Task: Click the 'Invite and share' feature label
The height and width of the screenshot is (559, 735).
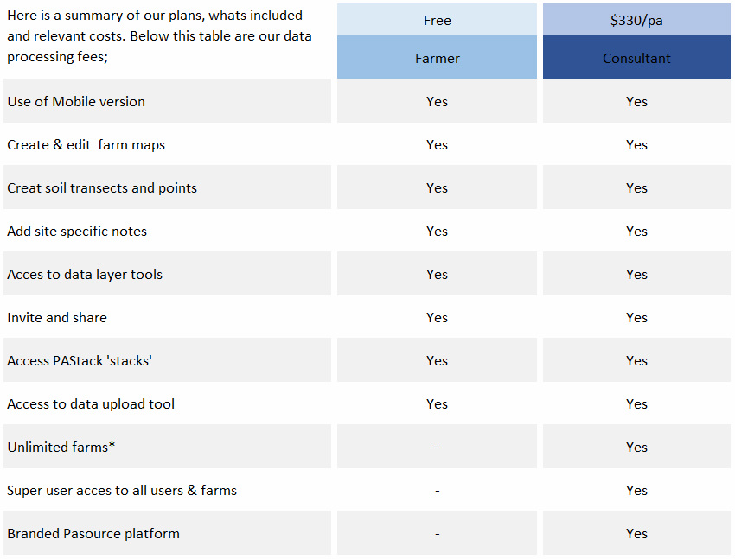Action: click(x=57, y=317)
